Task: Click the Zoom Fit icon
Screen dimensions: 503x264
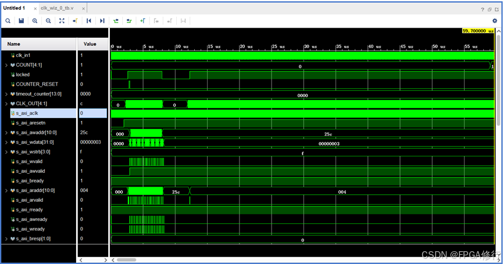Action: (62, 21)
